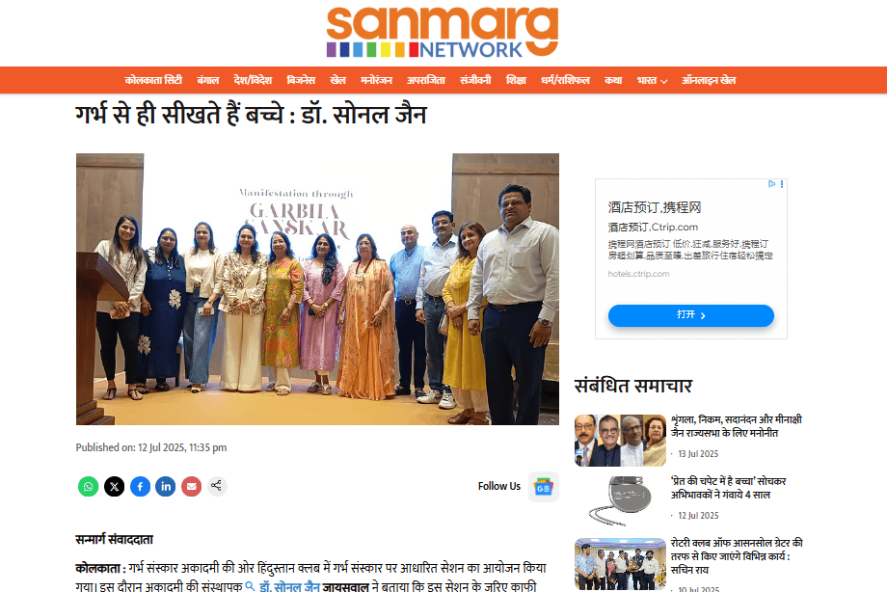Go to the बिजनेस section
The width and height of the screenshot is (887, 592).
(x=301, y=80)
